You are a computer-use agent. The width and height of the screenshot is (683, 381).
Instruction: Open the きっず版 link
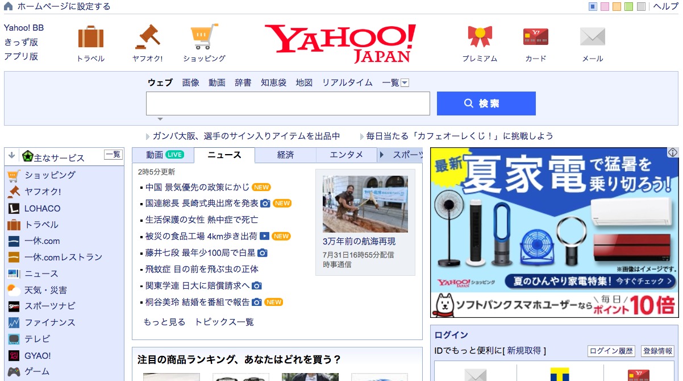21,42
